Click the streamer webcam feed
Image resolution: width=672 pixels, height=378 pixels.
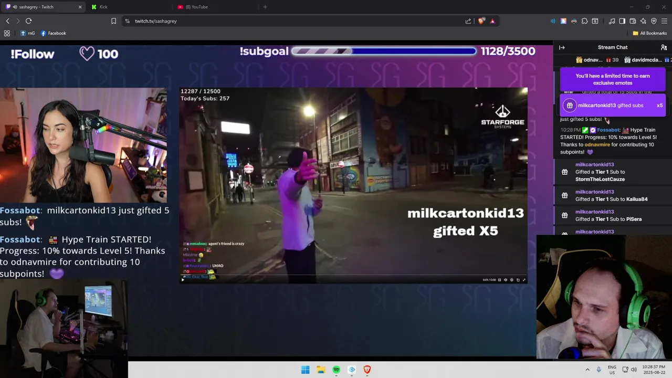point(83,145)
